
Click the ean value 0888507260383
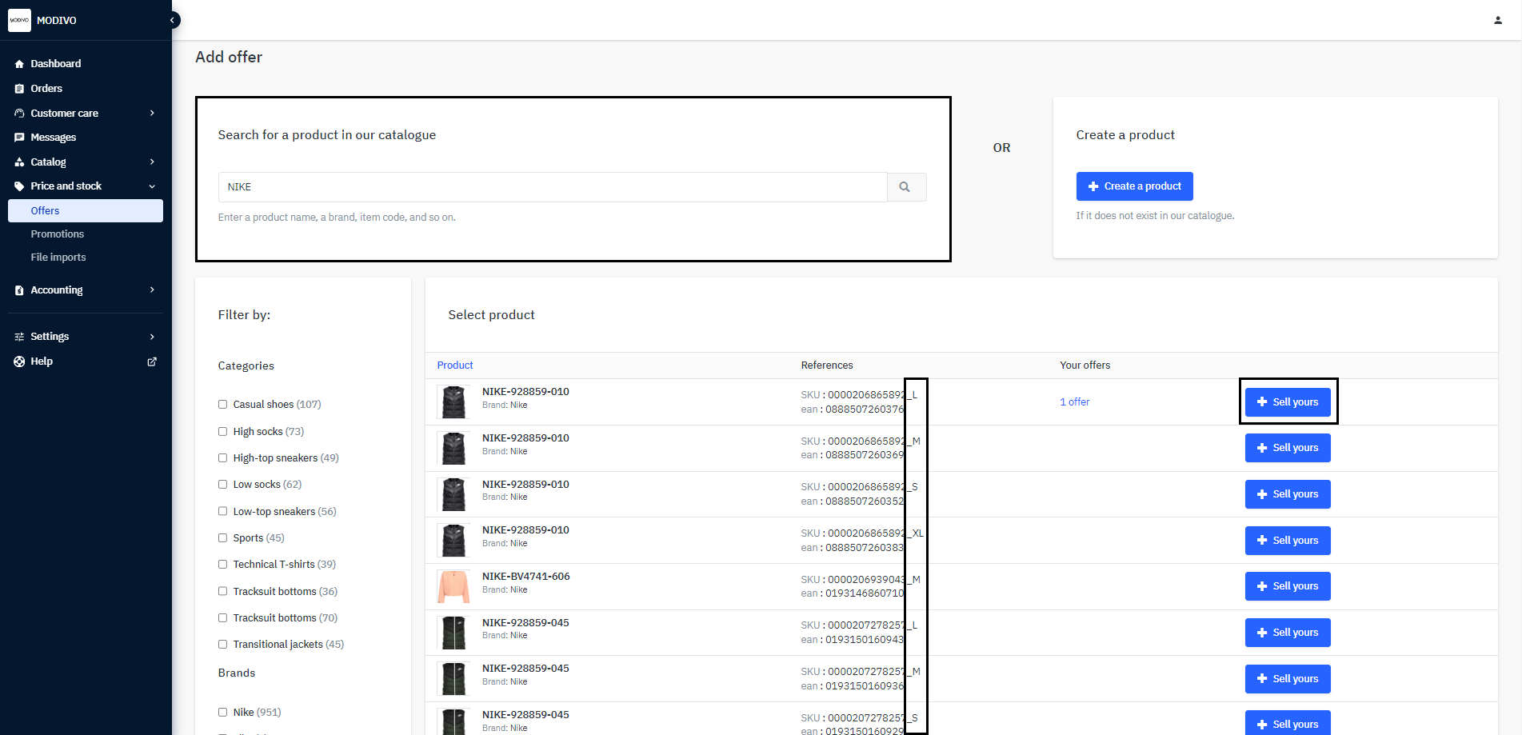[x=865, y=548]
